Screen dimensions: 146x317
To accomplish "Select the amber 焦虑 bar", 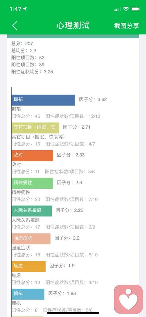I will point(29,266).
